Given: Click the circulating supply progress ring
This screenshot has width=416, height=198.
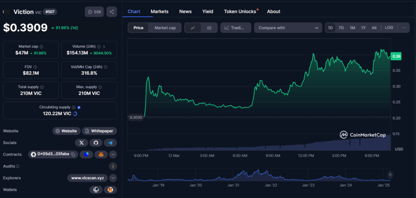Looking at the screenshot, I should [75, 114].
